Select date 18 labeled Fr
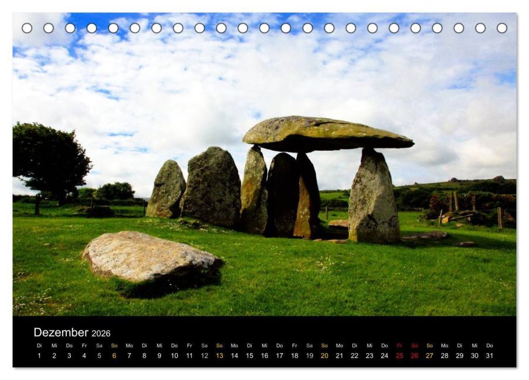The image size is (529, 380). click(294, 355)
